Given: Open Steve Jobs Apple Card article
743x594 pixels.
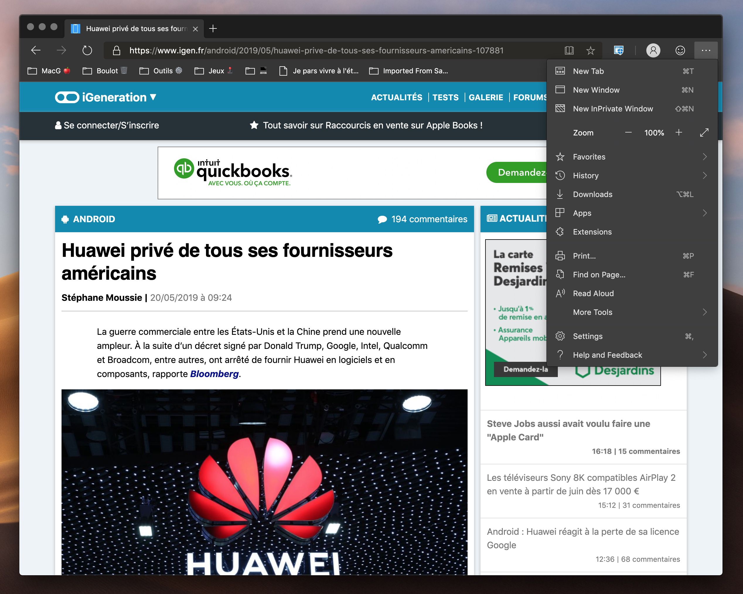Looking at the screenshot, I should pyautogui.click(x=568, y=430).
